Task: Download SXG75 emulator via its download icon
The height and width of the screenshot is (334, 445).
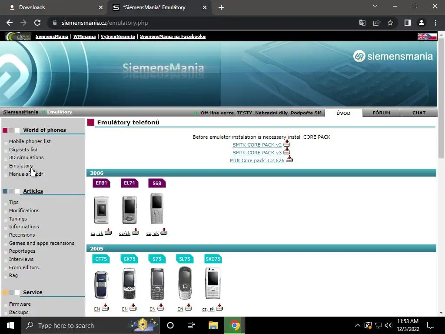Action: coord(219,307)
